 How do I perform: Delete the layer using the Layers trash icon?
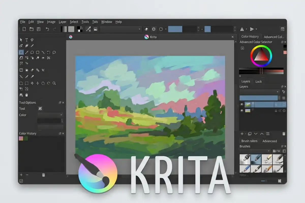284,134
